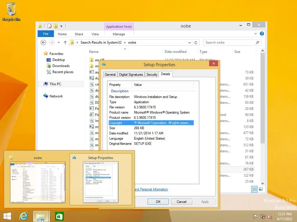
Task: Open the Customize Quick Access Toolbar dropdown
Action: tap(61, 26)
